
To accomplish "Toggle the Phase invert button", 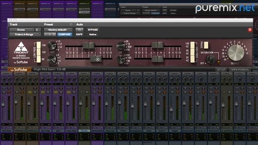I will pyautogui.click(x=206, y=45).
